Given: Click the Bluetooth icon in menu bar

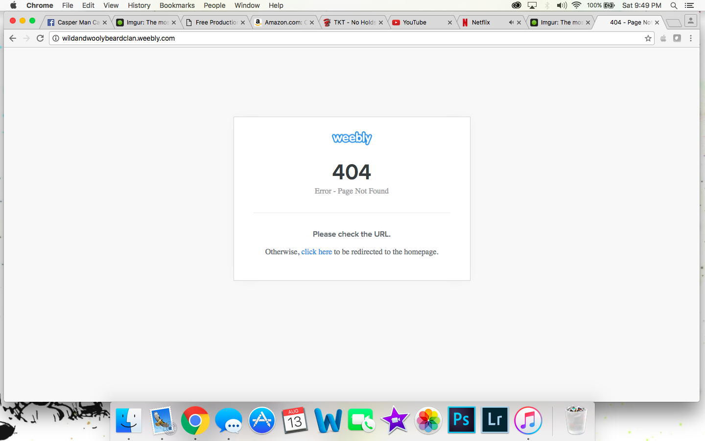Looking at the screenshot, I should pos(547,5).
